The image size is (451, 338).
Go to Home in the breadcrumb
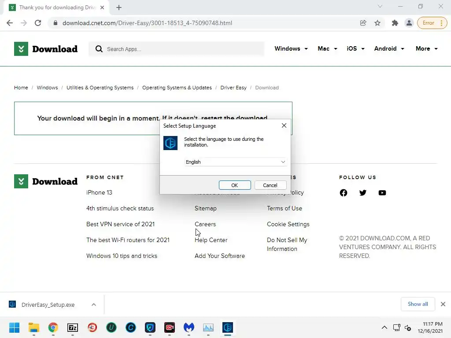[21, 88]
